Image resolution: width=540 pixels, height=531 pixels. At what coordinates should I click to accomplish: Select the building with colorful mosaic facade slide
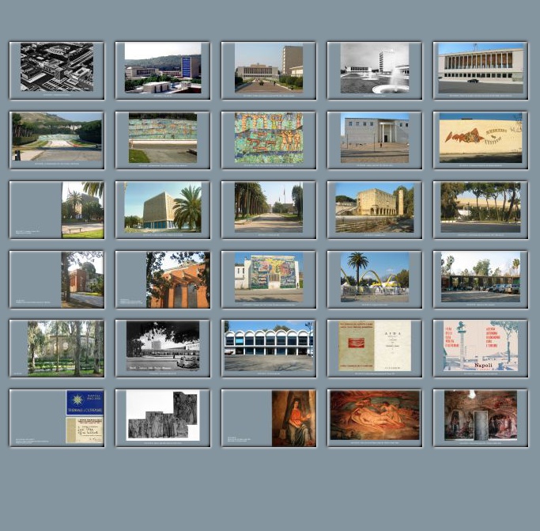[x=269, y=279]
